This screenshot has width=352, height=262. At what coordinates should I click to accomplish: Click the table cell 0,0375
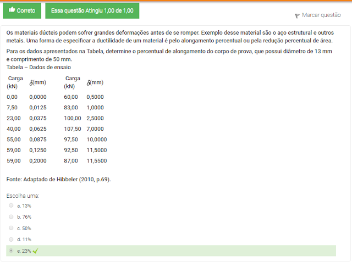38,118
